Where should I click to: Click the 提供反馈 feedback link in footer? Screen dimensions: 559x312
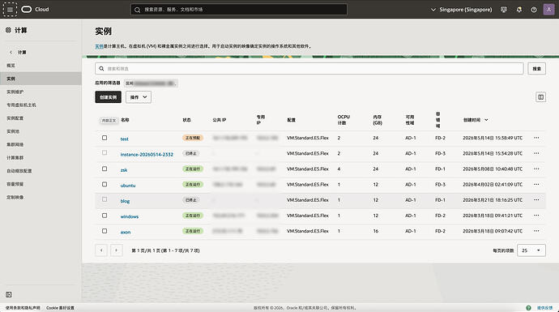point(544,308)
